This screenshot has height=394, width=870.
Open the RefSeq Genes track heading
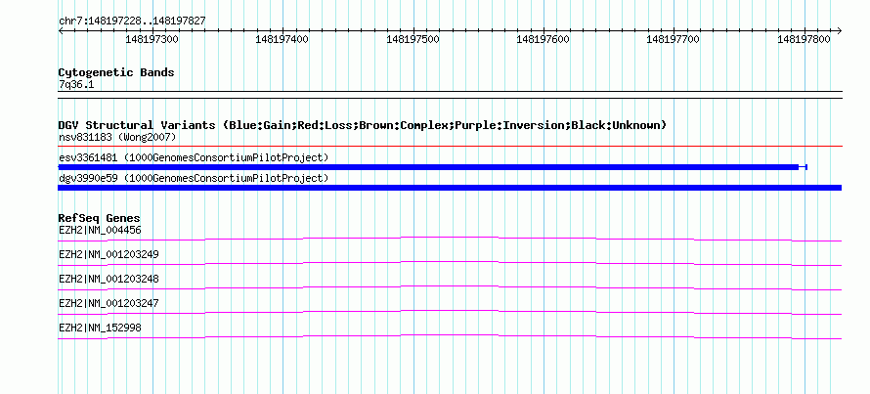(x=100, y=218)
